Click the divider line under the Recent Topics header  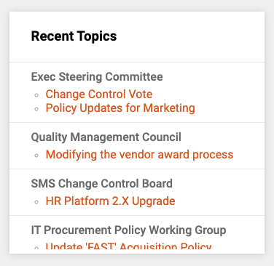137,62
